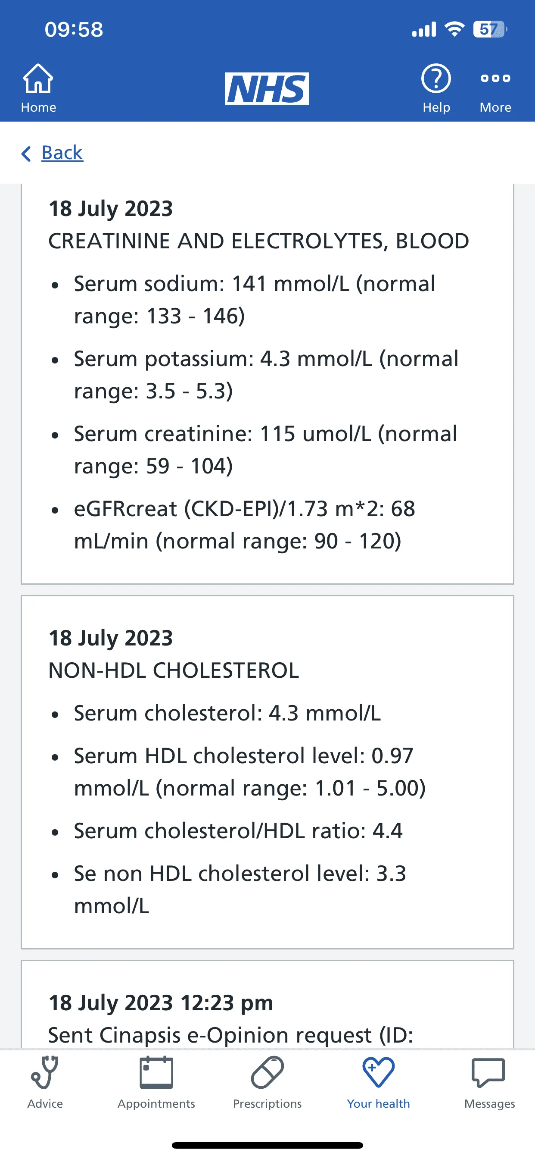
Task: Select the Creatinine and Electrolytes heading
Action: pos(258,241)
